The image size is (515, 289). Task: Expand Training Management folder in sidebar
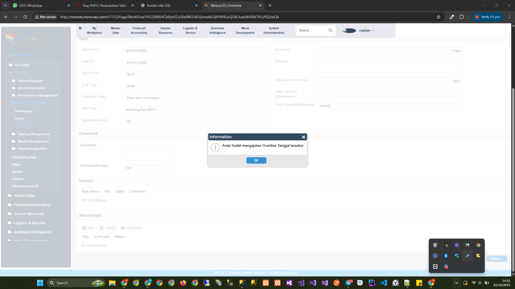pos(34,134)
